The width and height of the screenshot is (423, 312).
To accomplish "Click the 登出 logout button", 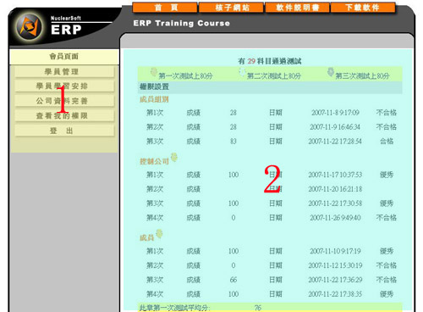I will coord(64,131).
